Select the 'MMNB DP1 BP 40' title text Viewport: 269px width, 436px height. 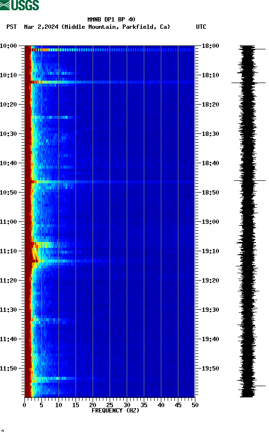(111, 20)
